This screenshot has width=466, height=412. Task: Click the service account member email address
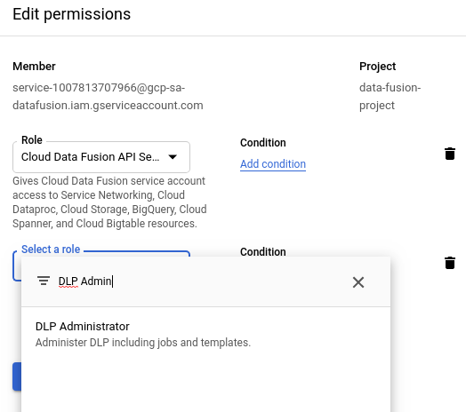pyautogui.click(x=108, y=97)
